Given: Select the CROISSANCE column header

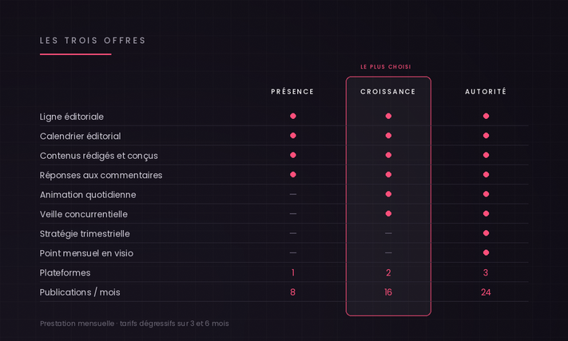Looking at the screenshot, I should tap(388, 92).
